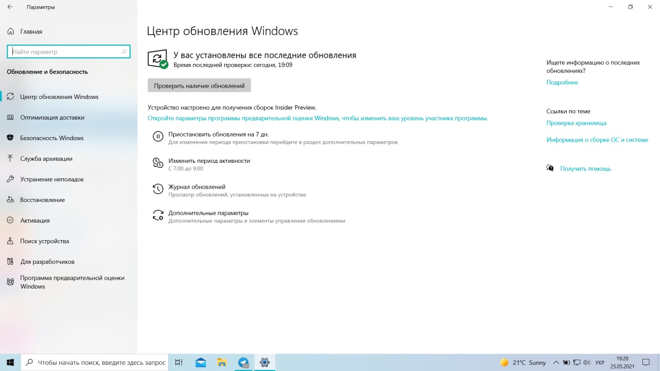The image size is (660, 371).
Task: Open the 21°C Sunny weather widget
Action: tap(523, 362)
